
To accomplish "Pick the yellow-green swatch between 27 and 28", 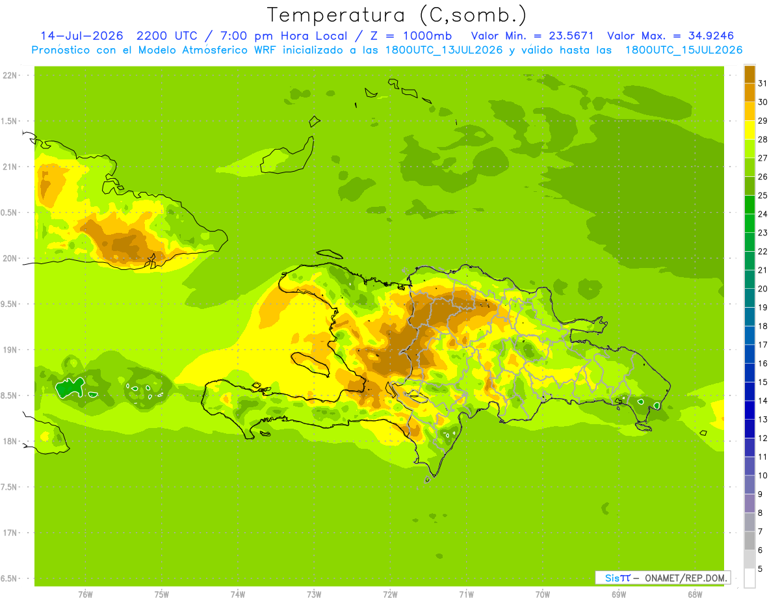I will pos(749,148).
